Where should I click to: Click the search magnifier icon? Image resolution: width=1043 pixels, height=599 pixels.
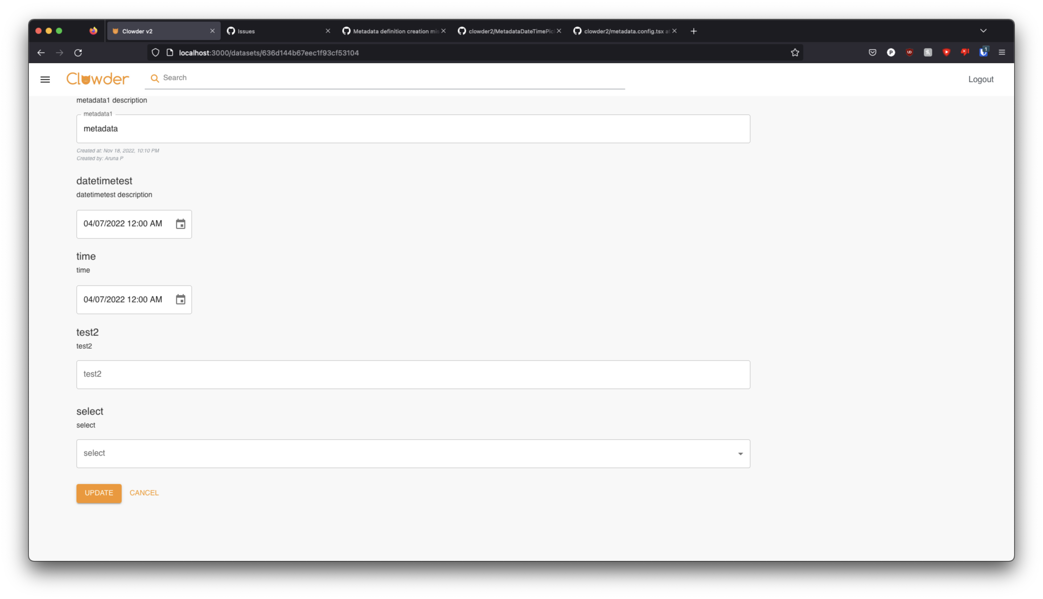pyautogui.click(x=155, y=78)
